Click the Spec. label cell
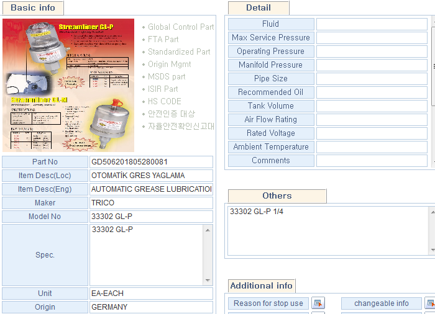This screenshot has width=435, height=314. coord(45,255)
